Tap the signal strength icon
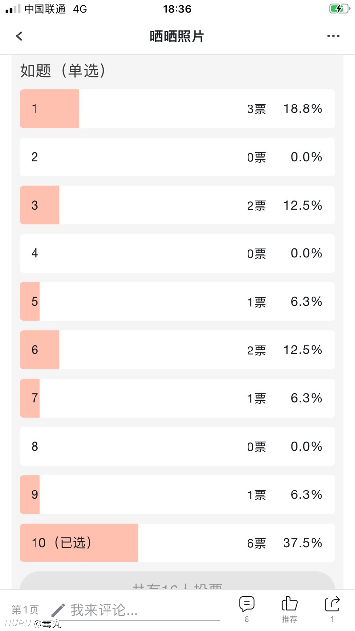Viewport: 355px width, 631px height. tap(13, 9)
